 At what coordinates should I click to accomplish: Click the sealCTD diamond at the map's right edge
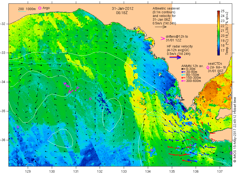click(231, 153)
